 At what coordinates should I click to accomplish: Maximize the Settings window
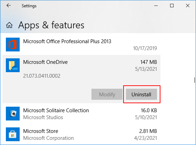pyautogui.click(x=172, y=6)
